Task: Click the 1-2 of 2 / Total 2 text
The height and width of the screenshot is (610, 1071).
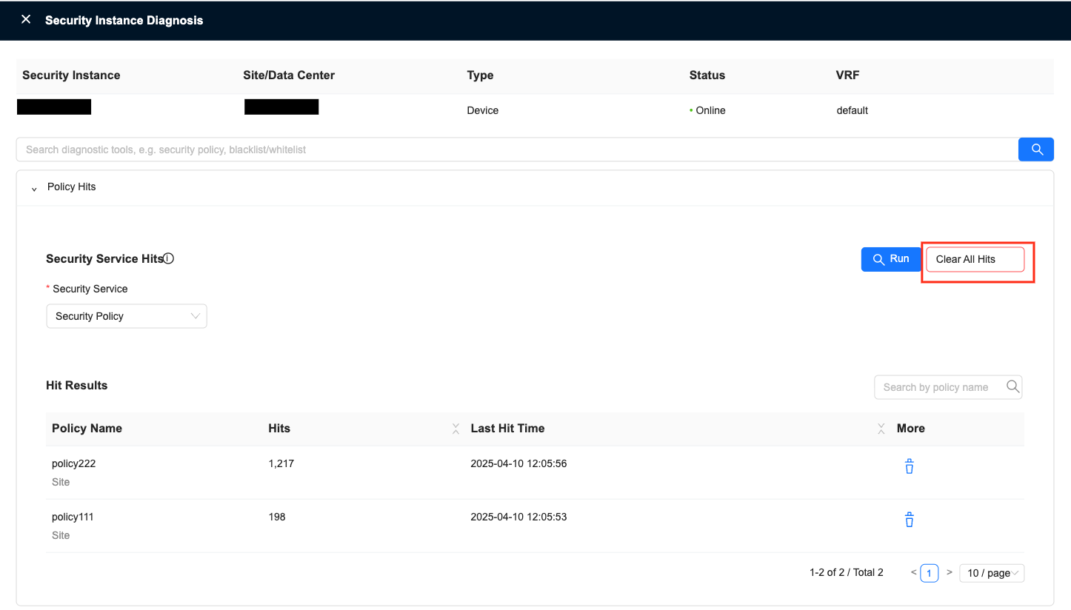Action: coord(847,573)
